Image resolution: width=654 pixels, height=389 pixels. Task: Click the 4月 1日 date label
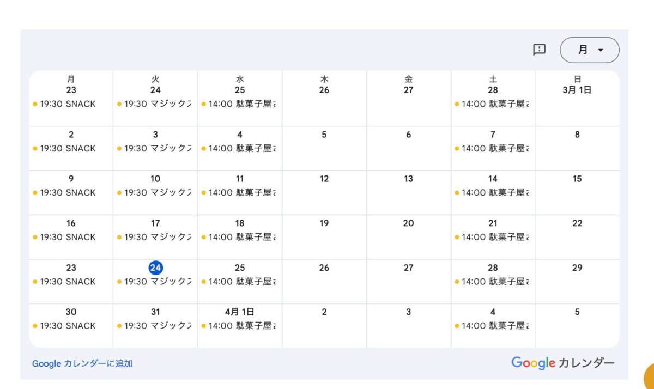(240, 312)
